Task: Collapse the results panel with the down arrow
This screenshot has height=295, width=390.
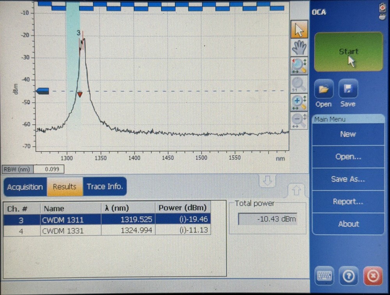Action: (267, 181)
